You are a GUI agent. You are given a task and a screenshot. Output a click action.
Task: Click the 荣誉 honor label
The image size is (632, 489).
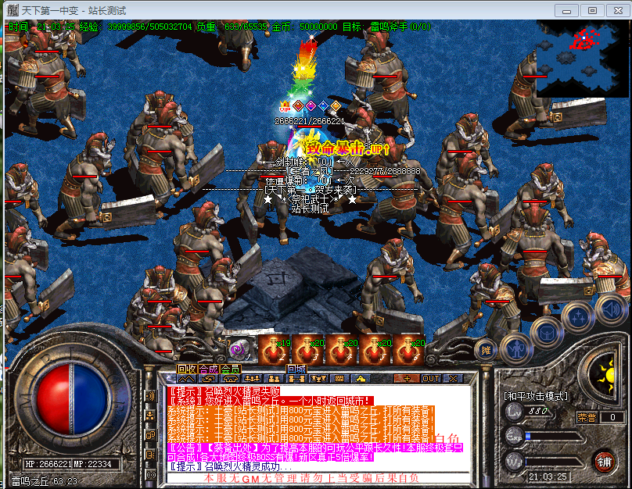tap(587, 417)
